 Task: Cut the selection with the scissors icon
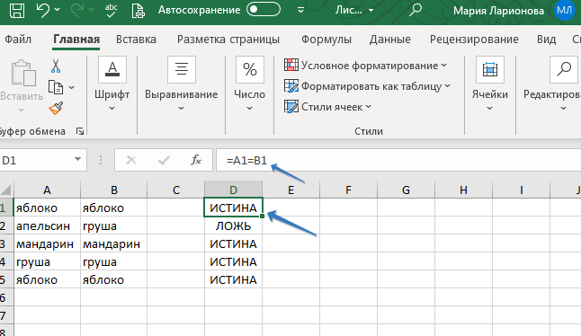click(56, 66)
